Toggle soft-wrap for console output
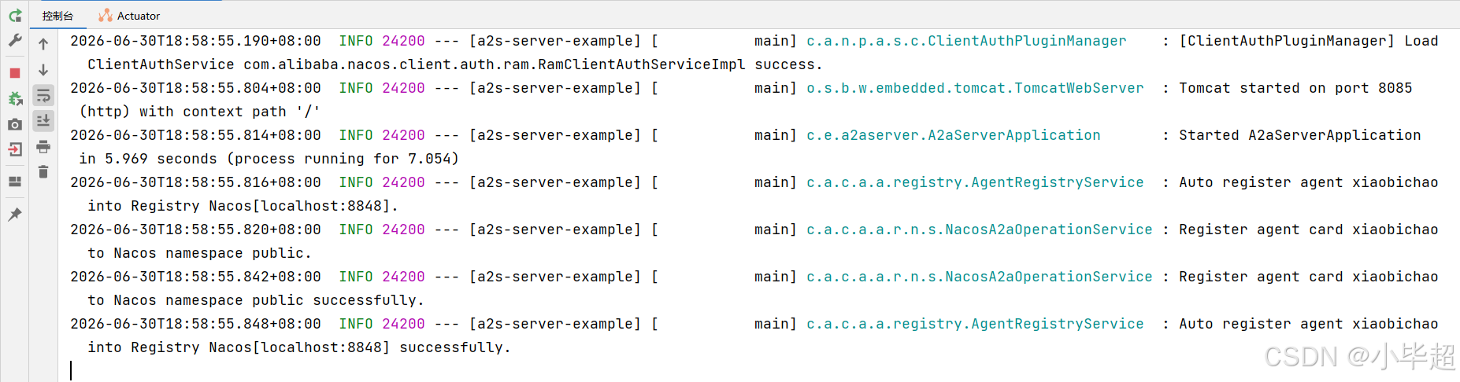The width and height of the screenshot is (1460, 382). [x=43, y=96]
